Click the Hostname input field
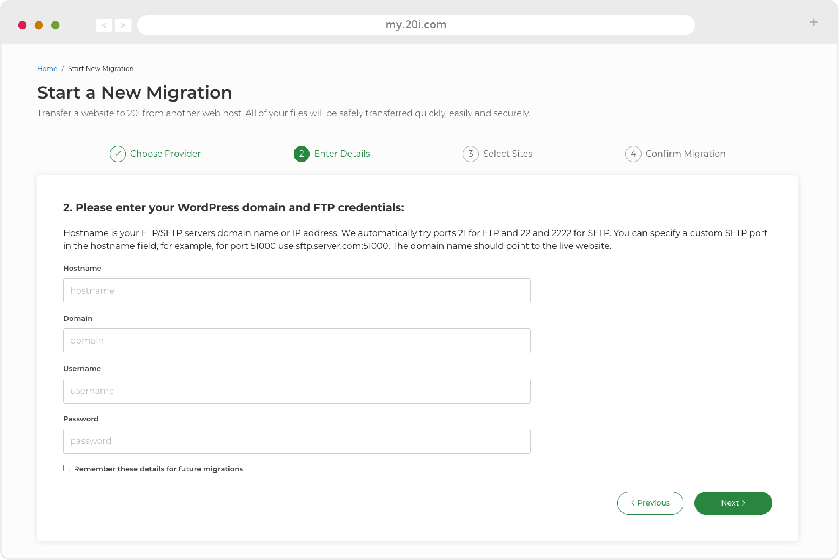 pyautogui.click(x=297, y=290)
